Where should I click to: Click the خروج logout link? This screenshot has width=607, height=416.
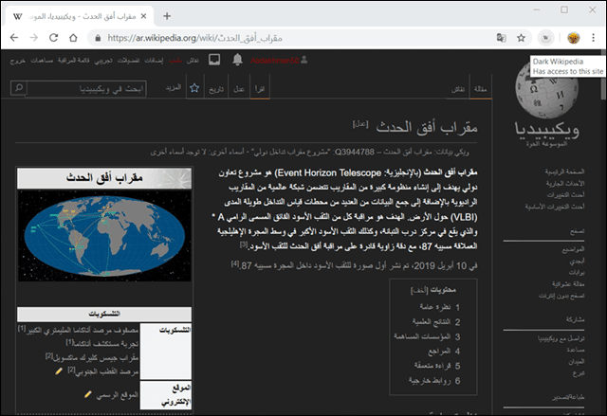pyautogui.click(x=17, y=61)
